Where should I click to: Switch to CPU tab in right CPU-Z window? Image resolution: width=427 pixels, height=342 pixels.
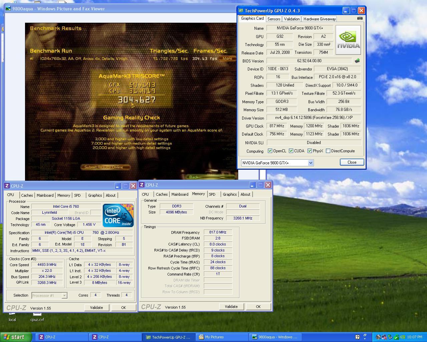[145, 194]
